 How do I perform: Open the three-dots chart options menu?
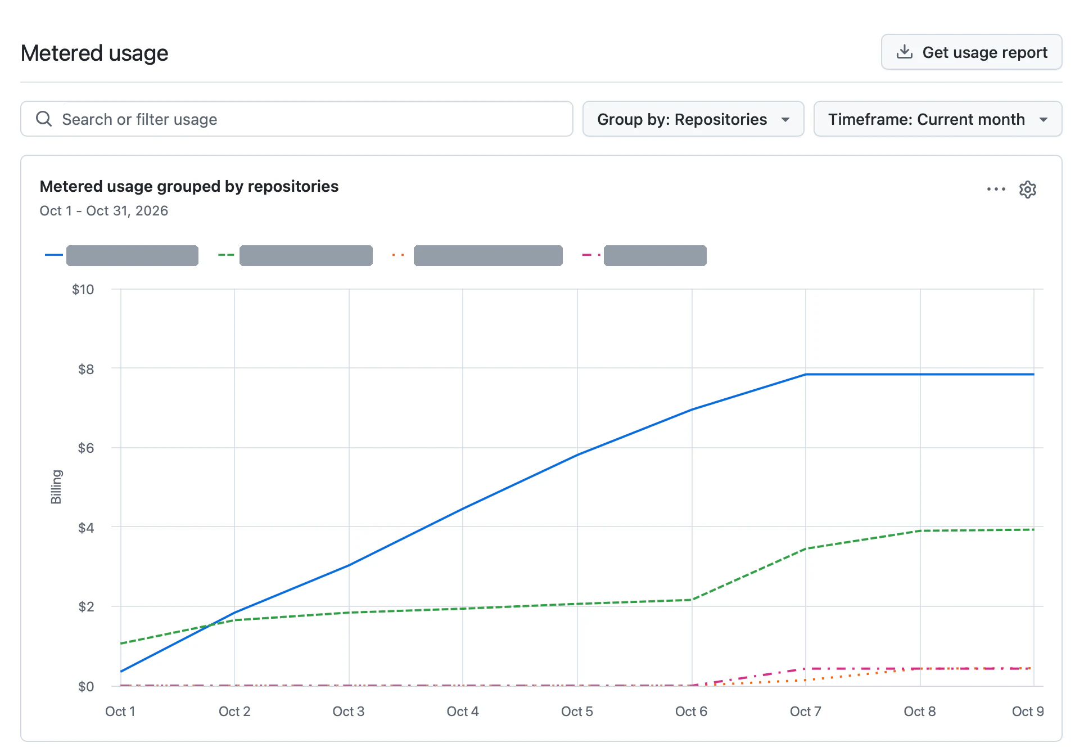point(996,189)
